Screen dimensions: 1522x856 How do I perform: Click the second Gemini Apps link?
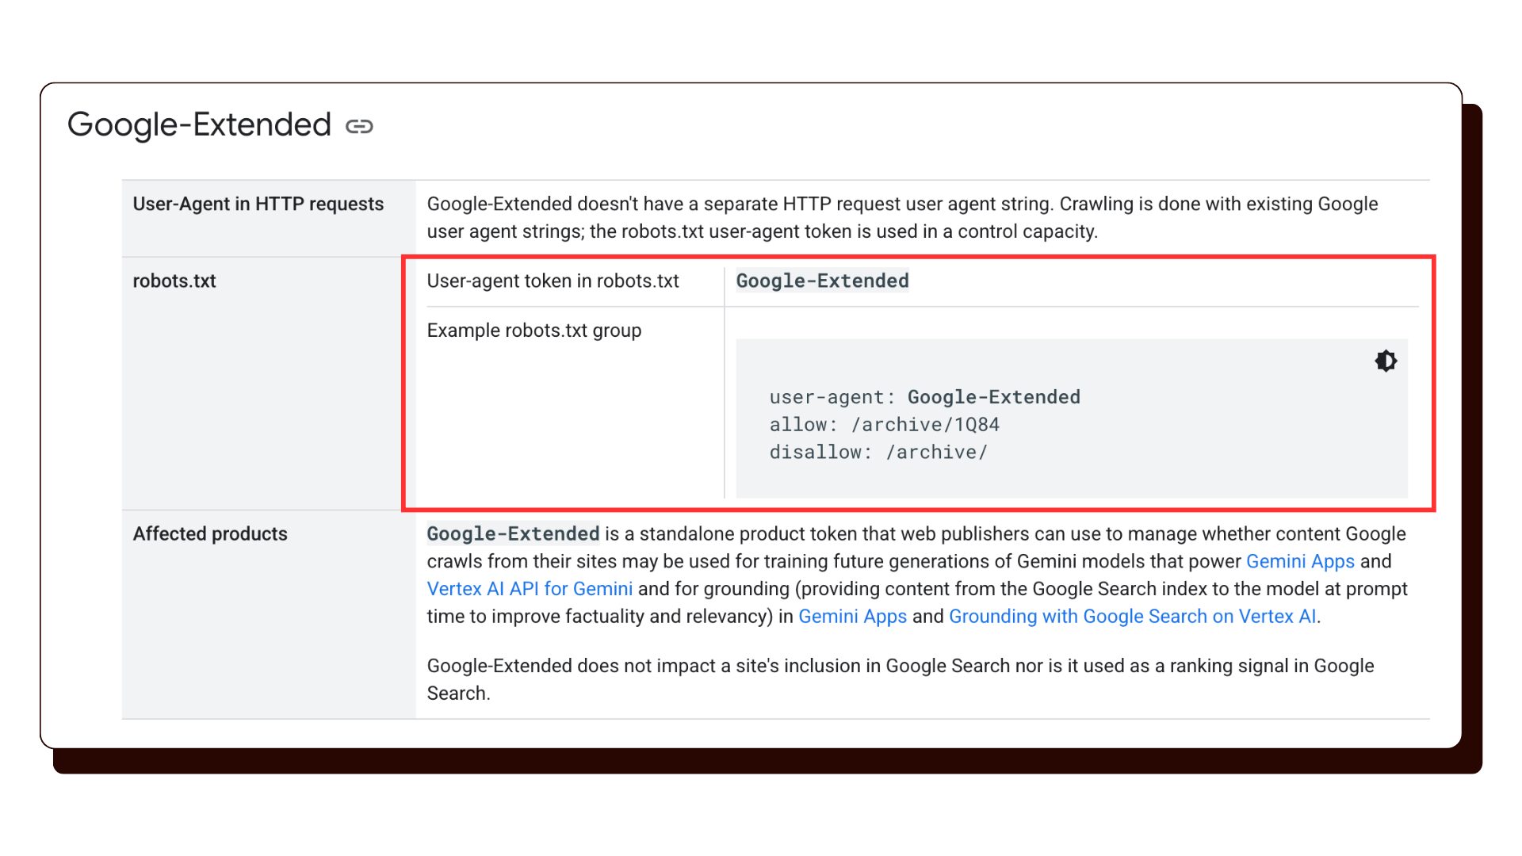(x=853, y=616)
